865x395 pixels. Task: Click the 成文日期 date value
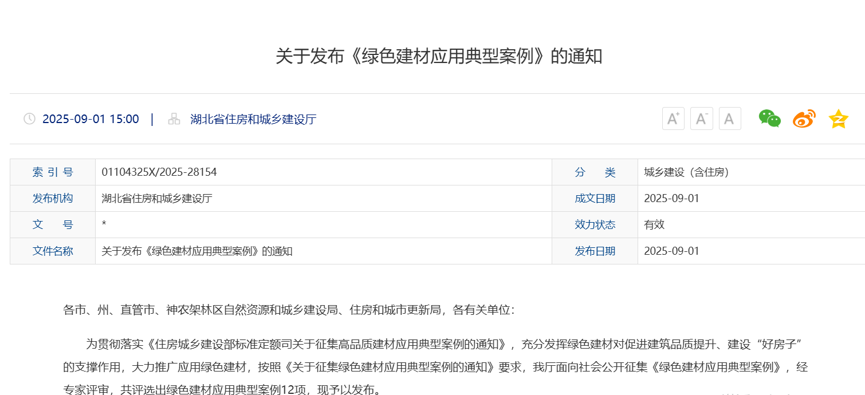point(671,199)
